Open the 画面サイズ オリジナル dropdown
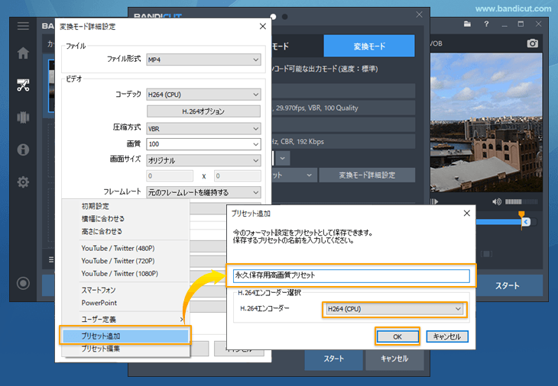The width and height of the screenshot is (558, 386). coord(203,160)
